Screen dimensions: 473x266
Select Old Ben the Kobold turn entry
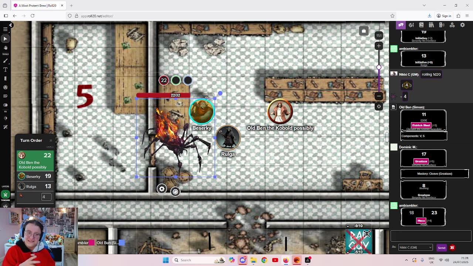35,161
